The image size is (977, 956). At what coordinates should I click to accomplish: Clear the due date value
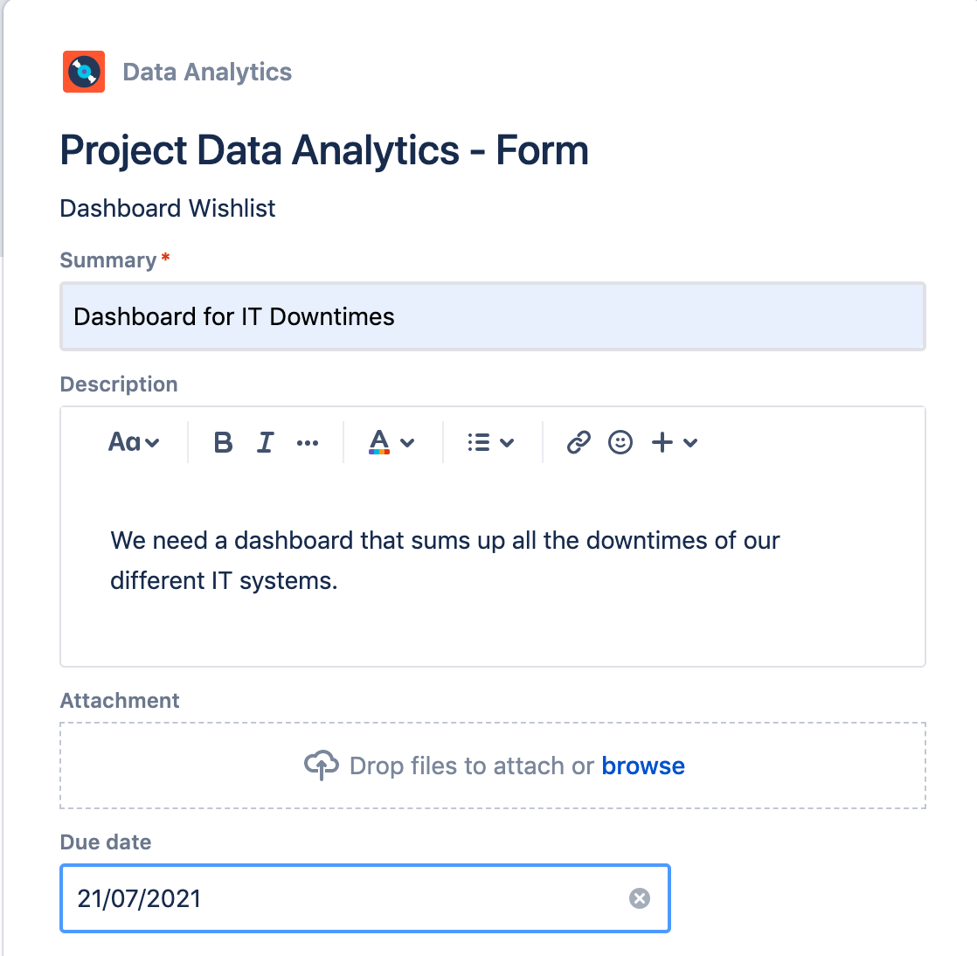coord(640,898)
